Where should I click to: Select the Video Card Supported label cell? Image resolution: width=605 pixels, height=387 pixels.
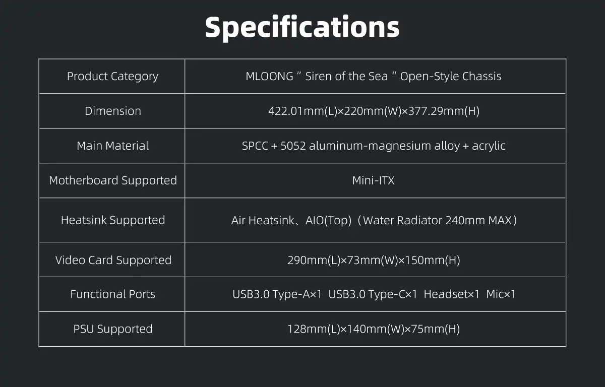[113, 260]
